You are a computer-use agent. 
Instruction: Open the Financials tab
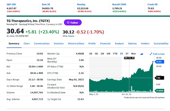105,43
